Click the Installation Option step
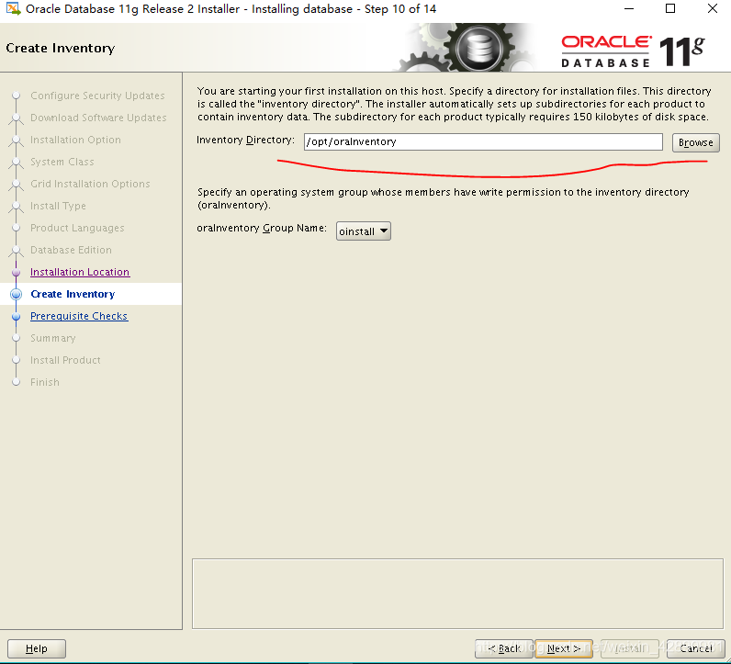 (x=75, y=140)
